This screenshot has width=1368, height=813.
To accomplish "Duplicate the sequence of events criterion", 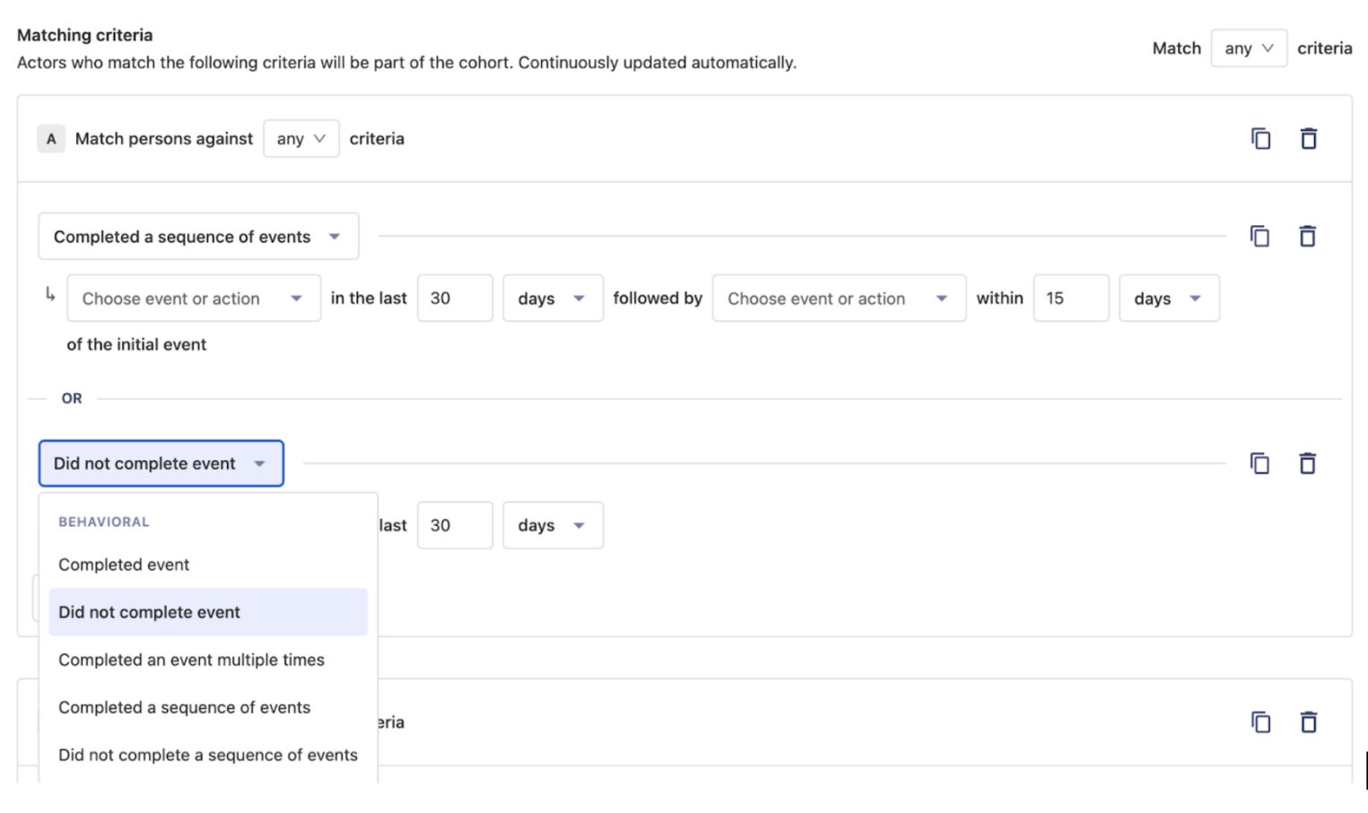I will click(x=1259, y=237).
